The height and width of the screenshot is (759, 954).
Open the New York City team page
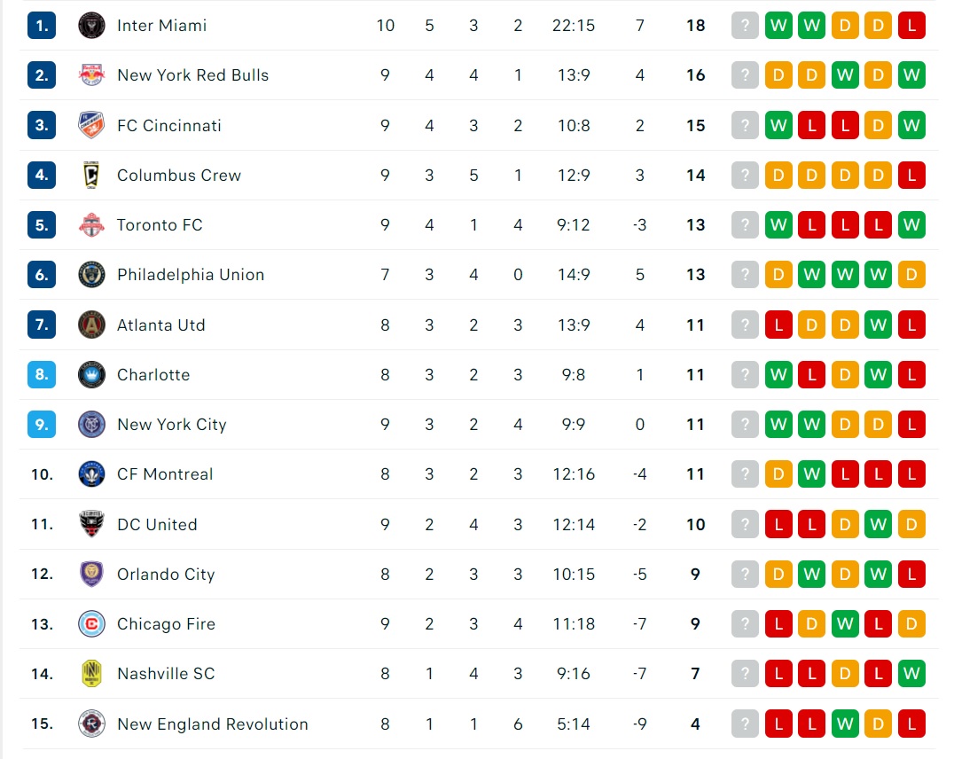pyautogui.click(x=172, y=425)
